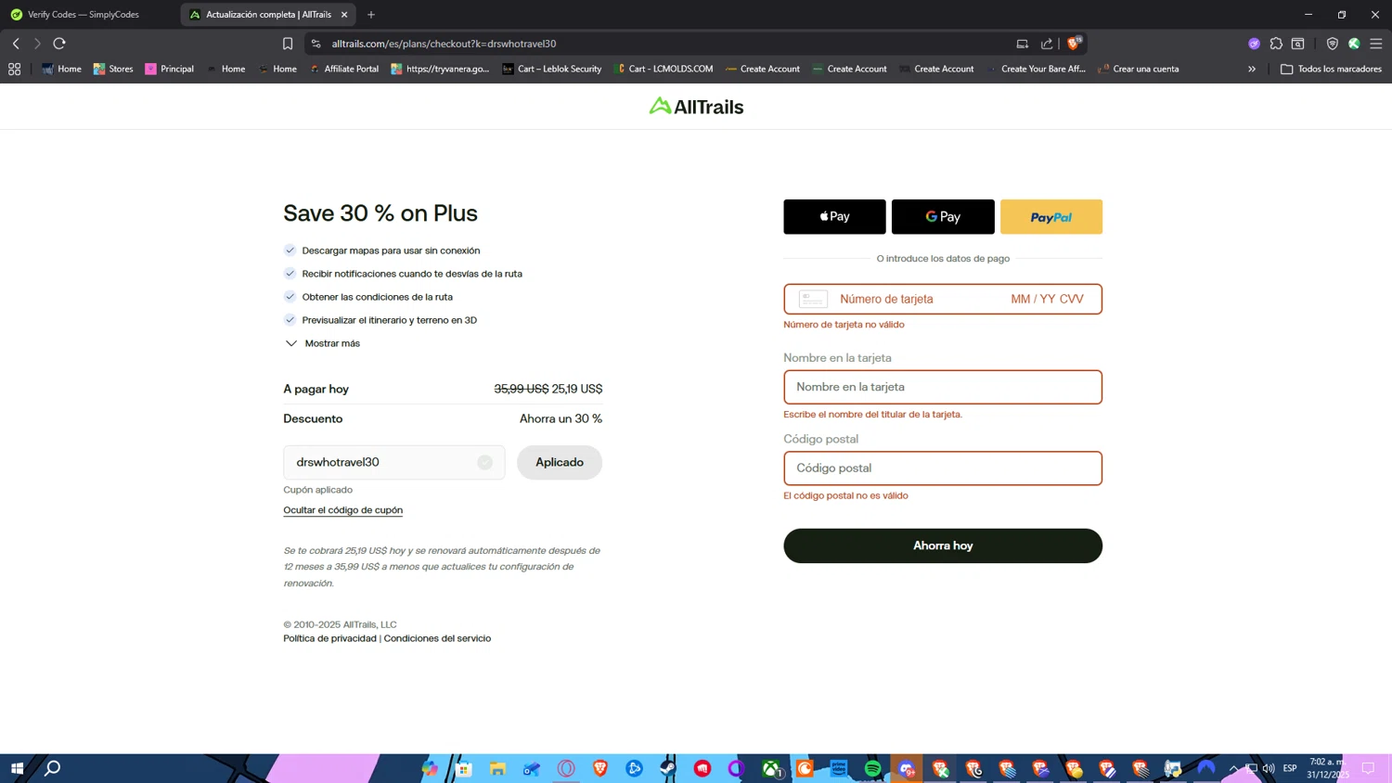1392x783 pixels.
Task: Open Todos los marcadores folder
Action: [x=1331, y=69]
